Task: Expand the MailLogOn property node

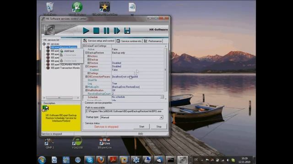Action: point(87,87)
